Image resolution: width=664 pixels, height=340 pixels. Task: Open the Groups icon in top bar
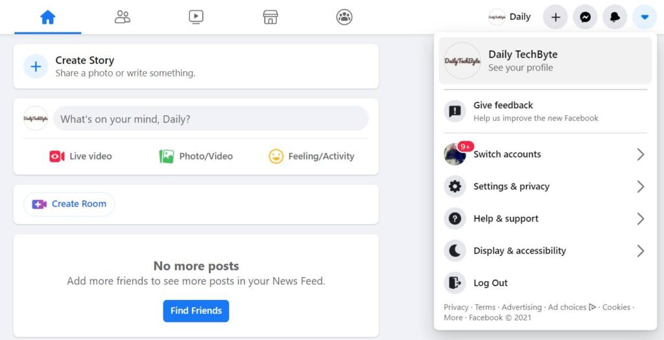click(344, 17)
